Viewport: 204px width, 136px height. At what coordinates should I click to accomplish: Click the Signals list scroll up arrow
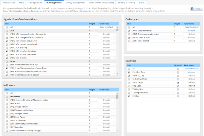(x=117, y=28)
